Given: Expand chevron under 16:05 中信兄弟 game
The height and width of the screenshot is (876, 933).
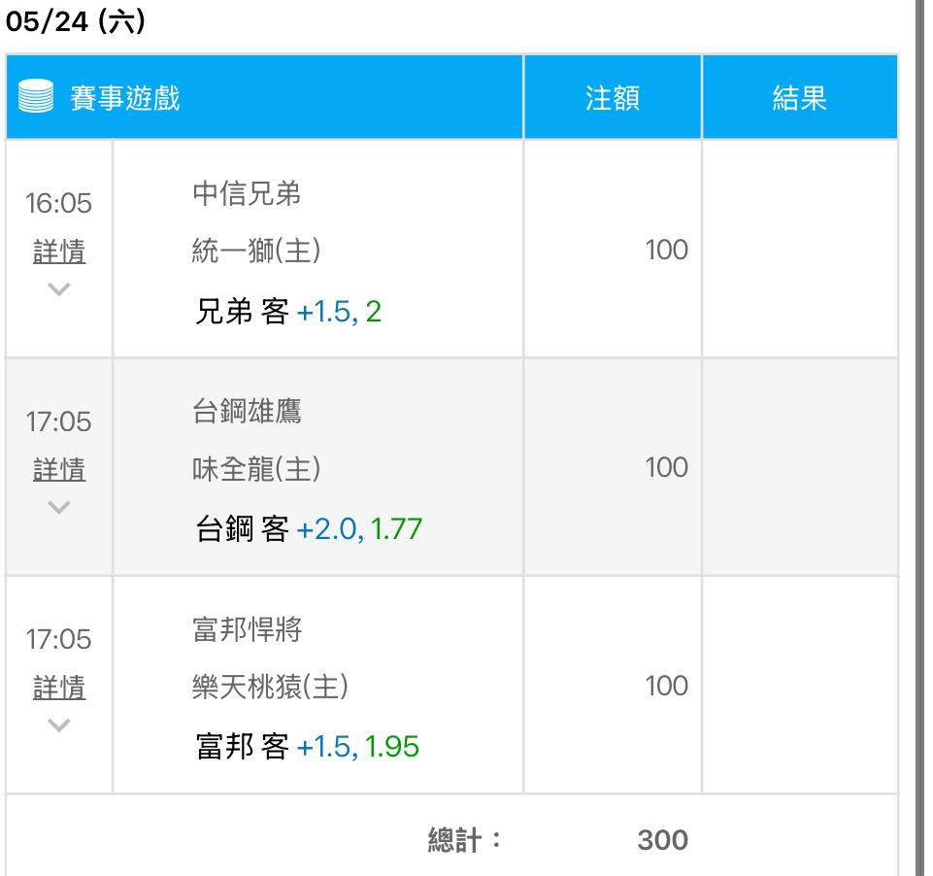Looking at the screenshot, I should click(59, 288).
